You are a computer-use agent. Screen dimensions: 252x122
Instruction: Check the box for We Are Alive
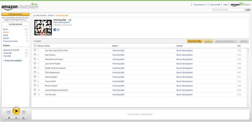pyautogui.click(x=35, y=94)
